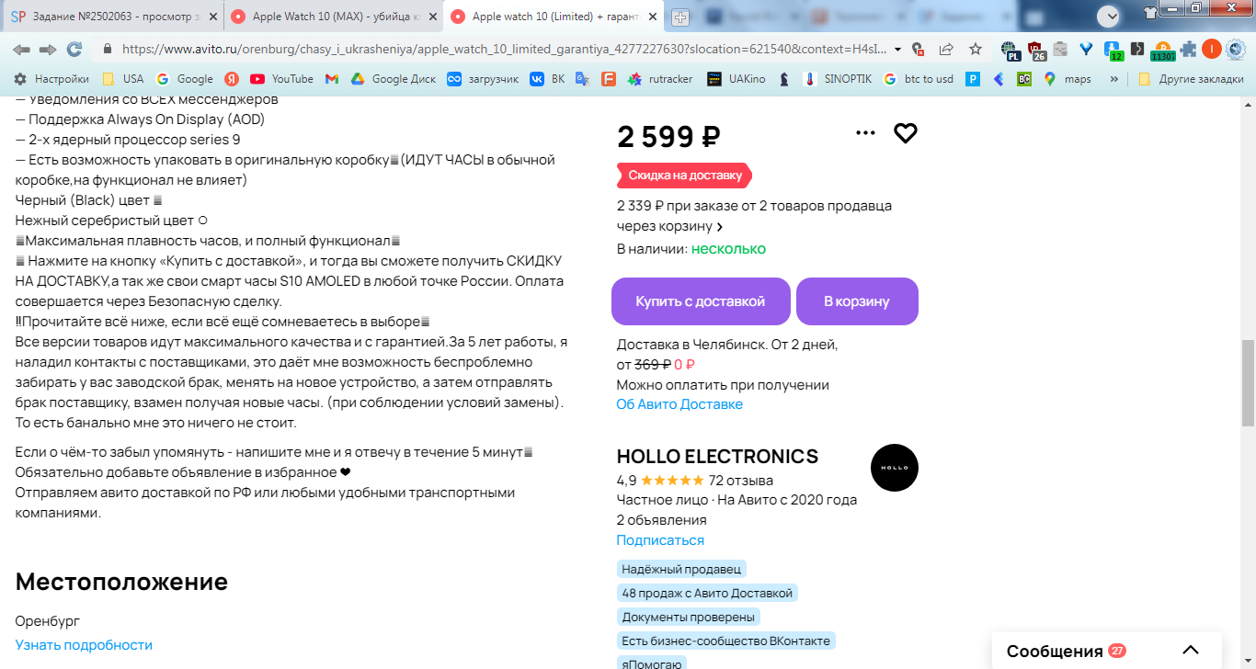
Task: Open the Об Авито Доставке link
Action: click(679, 404)
